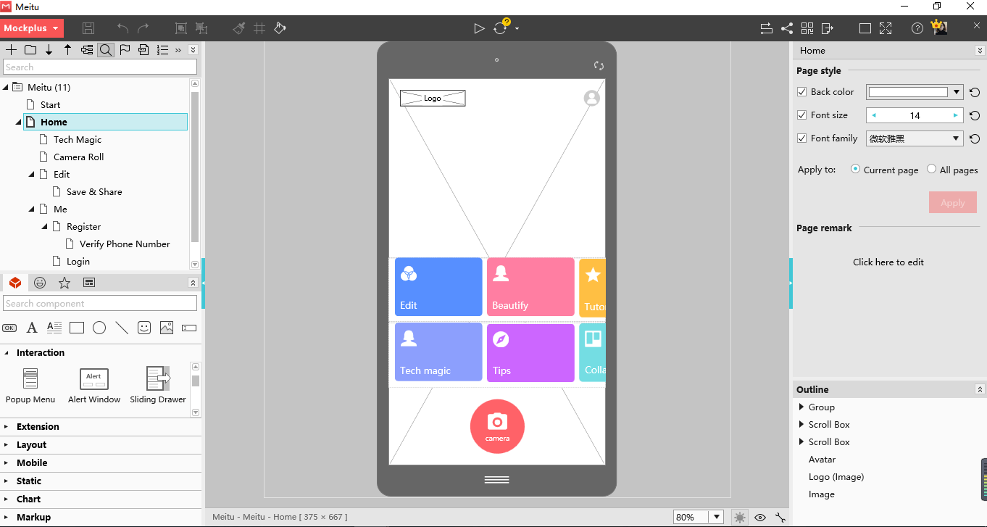Disable the Font size checkbox
The image size is (987, 527).
pos(801,115)
